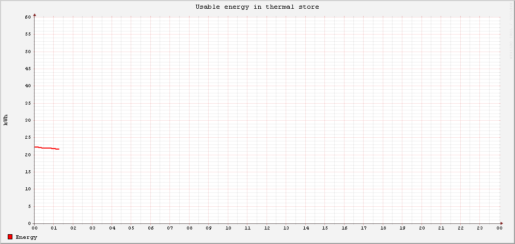Select the 06 hour x-axis tick label

pos(151,228)
